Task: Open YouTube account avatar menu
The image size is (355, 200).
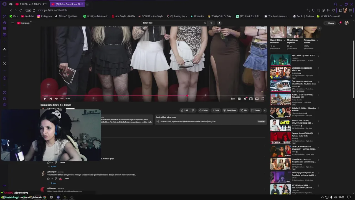Action: click(346, 23)
